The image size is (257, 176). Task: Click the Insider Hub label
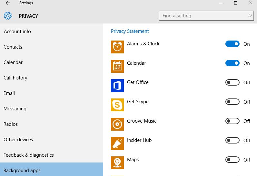[x=139, y=140]
